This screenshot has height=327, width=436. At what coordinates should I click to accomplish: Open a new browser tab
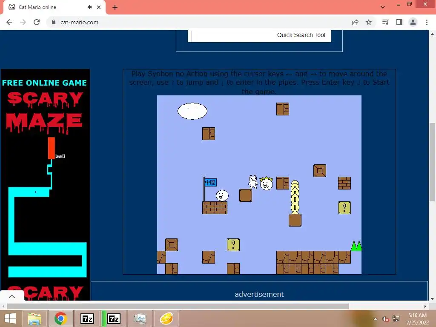coord(115,7)
